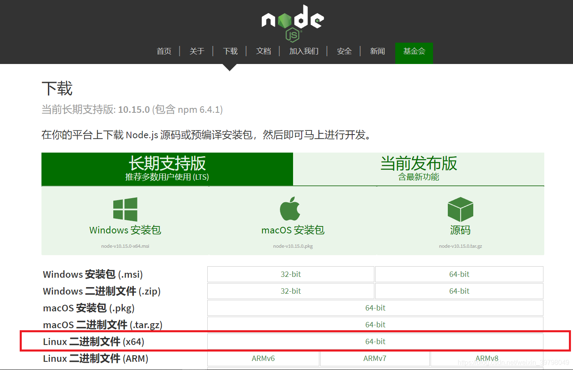
Task: Click the Linux 二进制文件 (ARM) label
Action: [96, 359]
